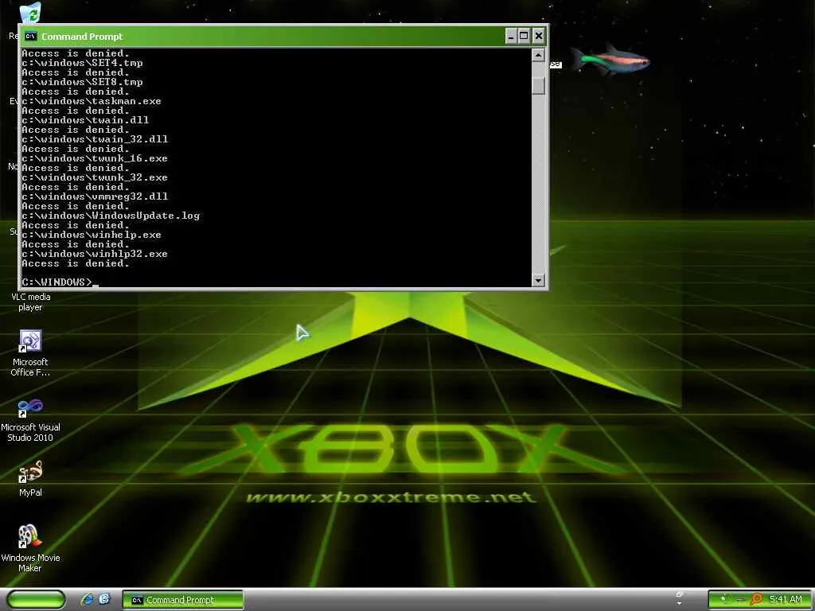815x611 pixels.
Task: Open the Recycle Bin desktop icon
Action: (x=31, y=13)
